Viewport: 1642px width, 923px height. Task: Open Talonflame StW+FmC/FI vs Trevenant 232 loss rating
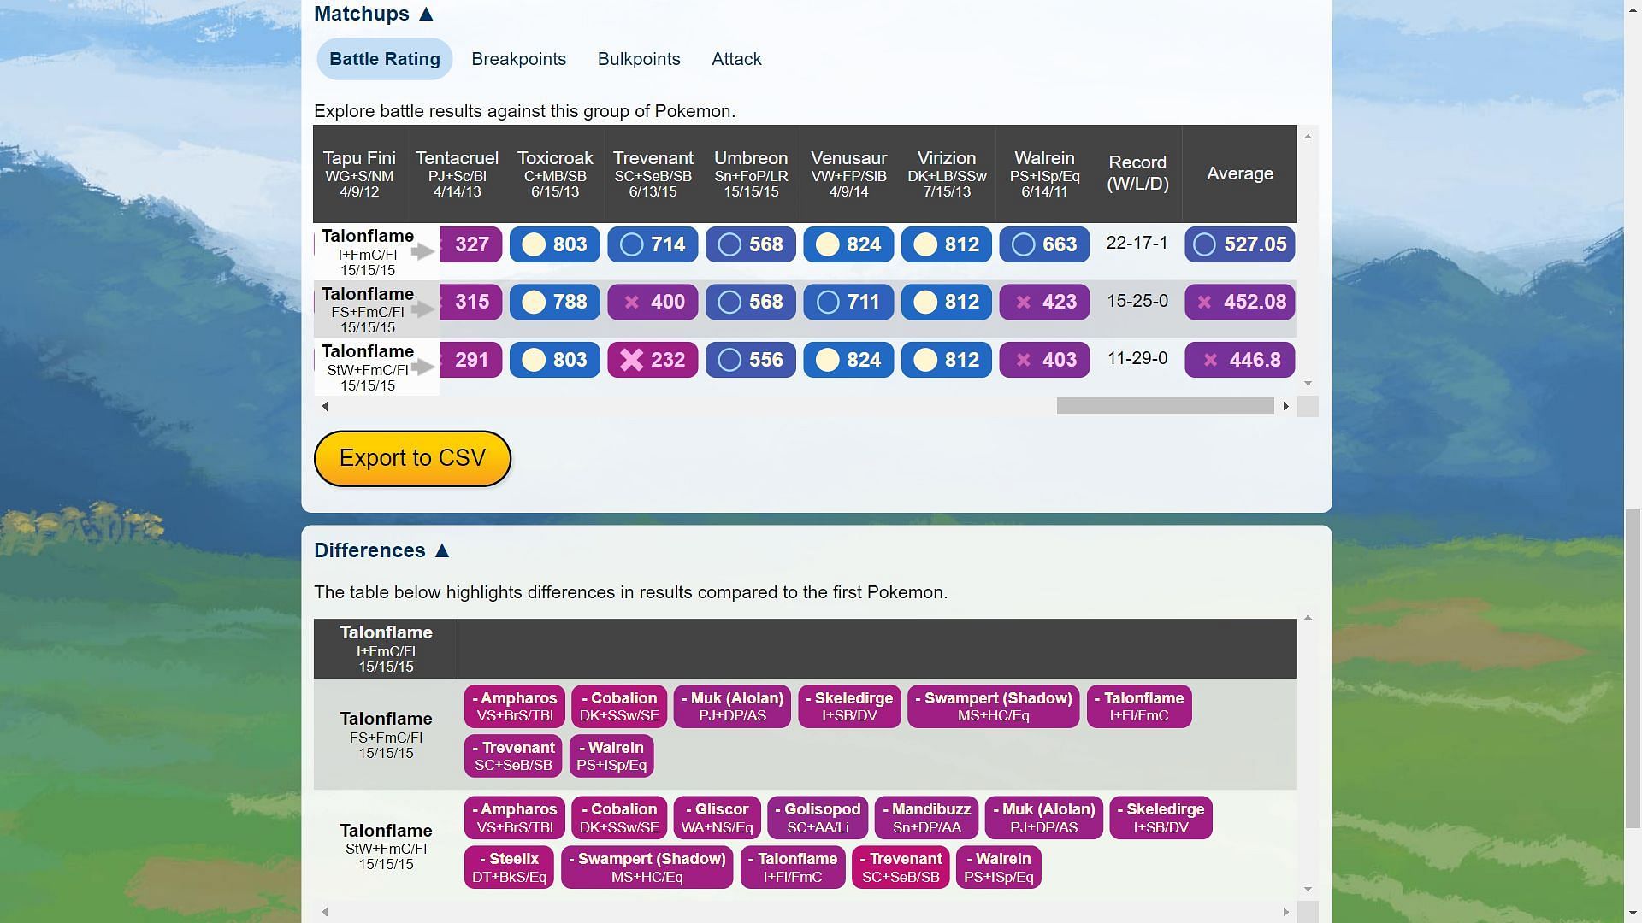click(653, 360)
